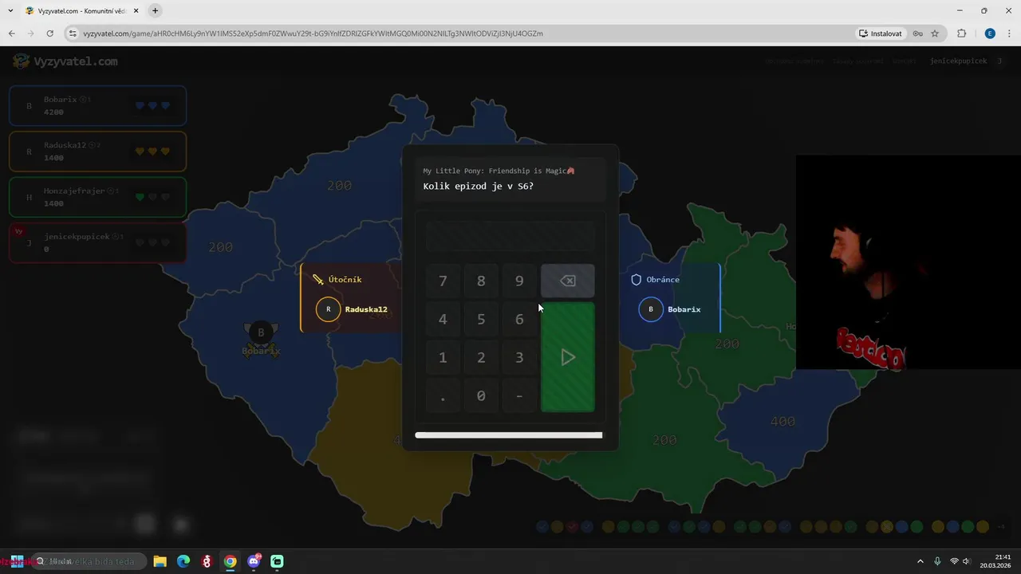Click Instalovat app button
This screenshot has height=574, width=1021.
[x=881, y=33]
